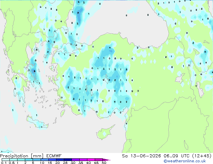This screenshot has width=213, height=164.
Task: Click the '50' legend scale label
Action: [104, 163]
